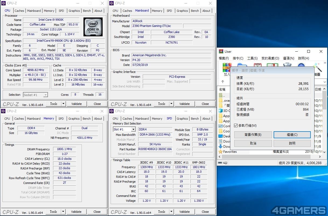Click 說明 help button in benchmark dialog
Screen dimensions: 328x216
[292, 143]
